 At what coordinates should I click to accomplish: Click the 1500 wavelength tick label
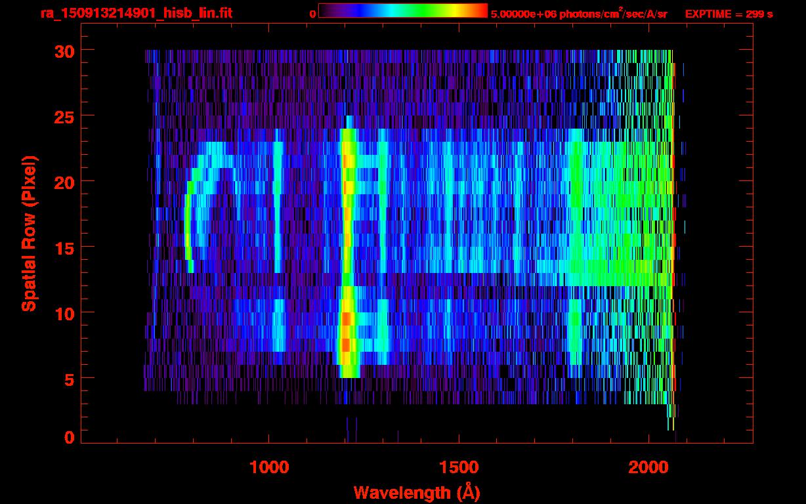tap(459, 467)
